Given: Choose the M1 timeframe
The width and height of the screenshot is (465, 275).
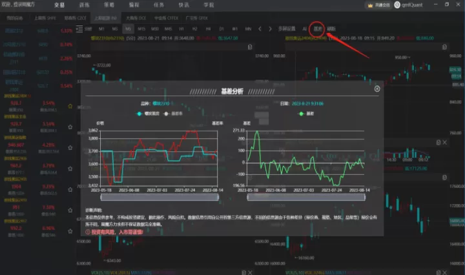Looking at the screenshot, I should (x=101, y=29).
